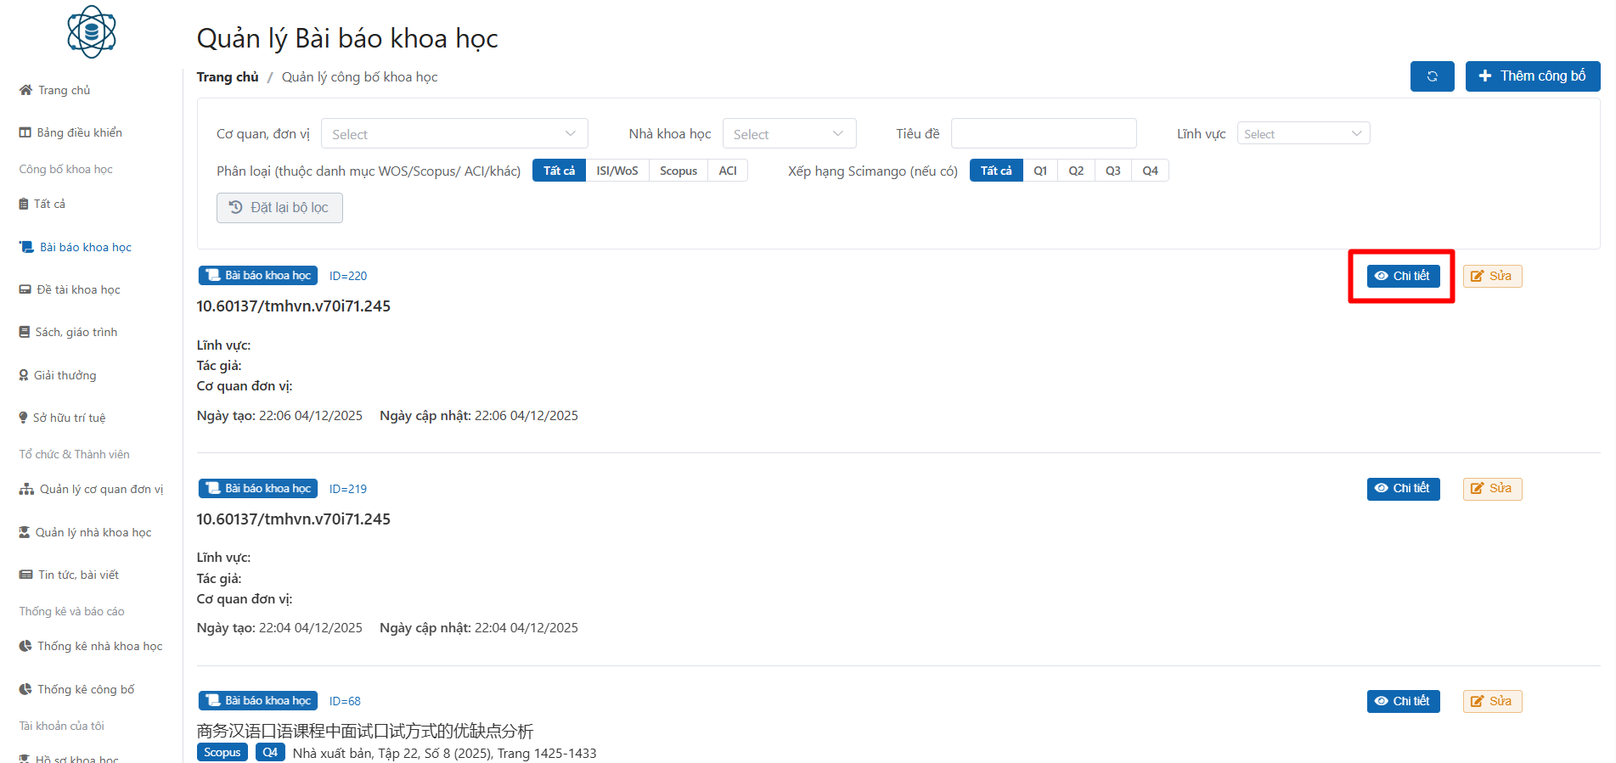
Task: Select the ISI/WoS classification filter
Action: pyautogui.click(x=617, y=171)
